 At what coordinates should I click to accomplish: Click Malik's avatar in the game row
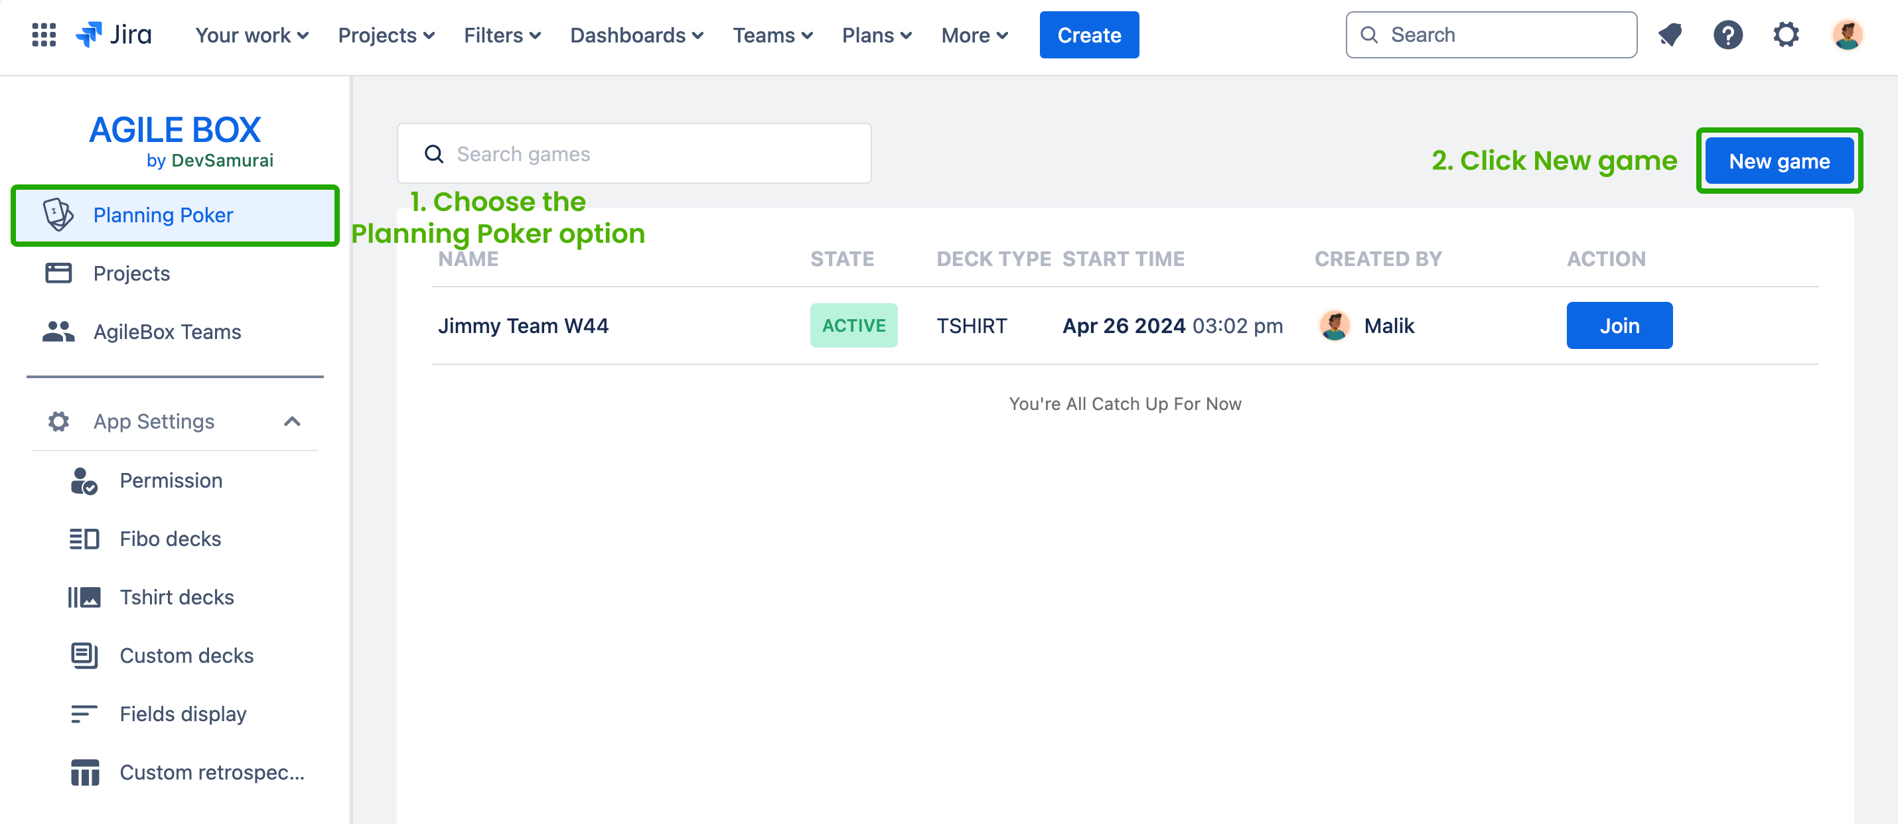(x=1335, y=326)
